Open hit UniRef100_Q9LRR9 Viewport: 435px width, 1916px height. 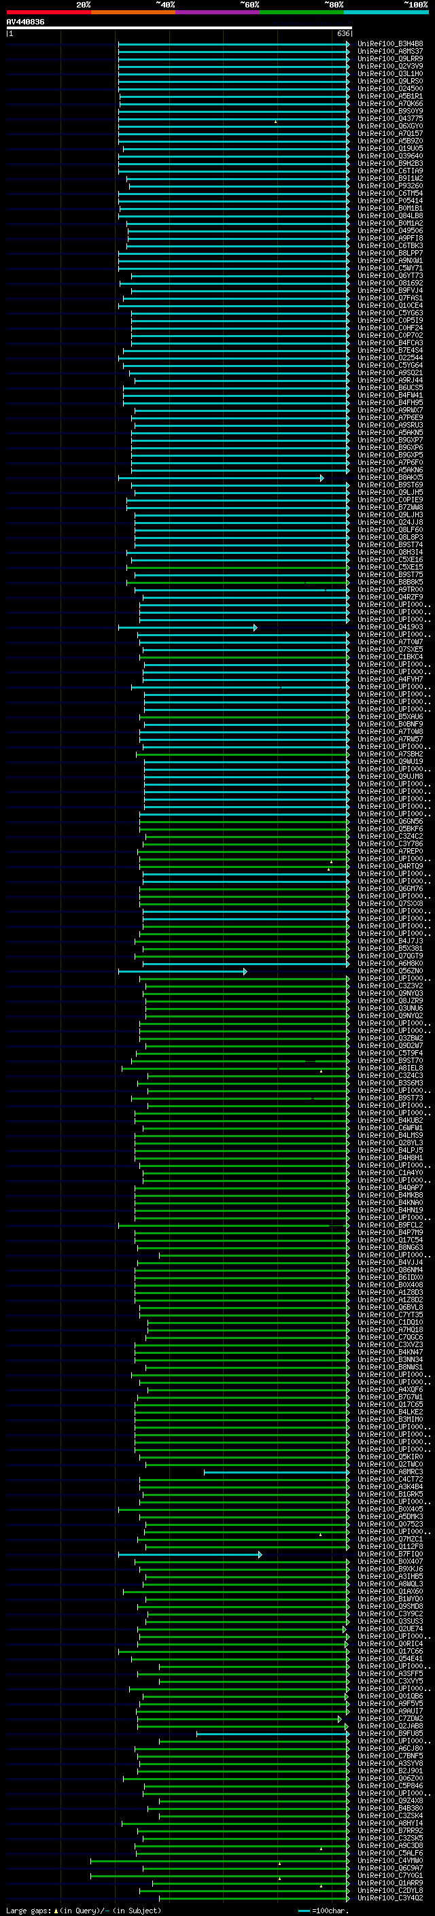click(390, 58)
